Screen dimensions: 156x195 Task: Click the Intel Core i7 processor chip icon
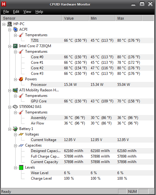point(15,46)
